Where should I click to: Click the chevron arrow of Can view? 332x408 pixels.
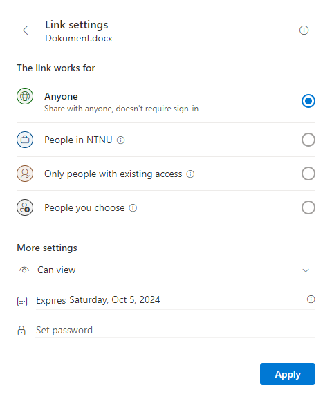coord(306,270)
